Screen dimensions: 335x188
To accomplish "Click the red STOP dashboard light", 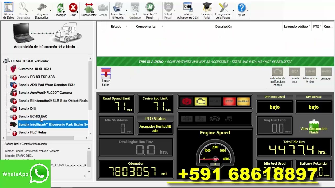I will pyautogui.click(x=229, y=101).
